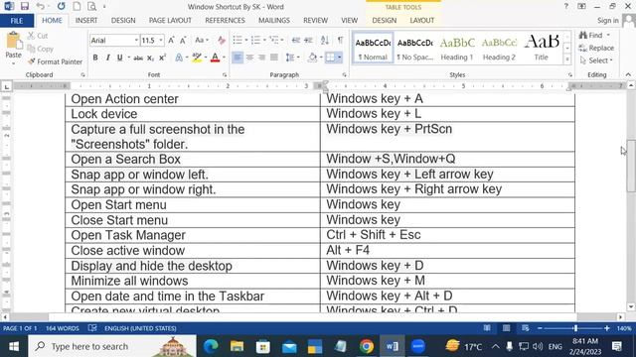Image resolution: width=636 pixels, height=357 pixels.
Task: Click the Undo arrow in title bar
Action: click(40, 7)
